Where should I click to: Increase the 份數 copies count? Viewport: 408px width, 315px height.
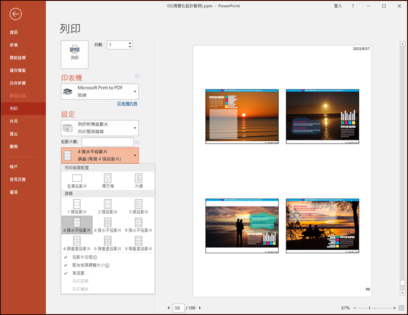[x=130, y=43]
